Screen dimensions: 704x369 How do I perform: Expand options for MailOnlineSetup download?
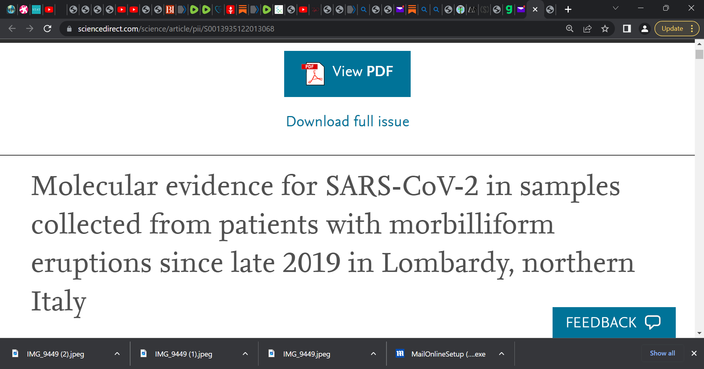tap(502, 354)
